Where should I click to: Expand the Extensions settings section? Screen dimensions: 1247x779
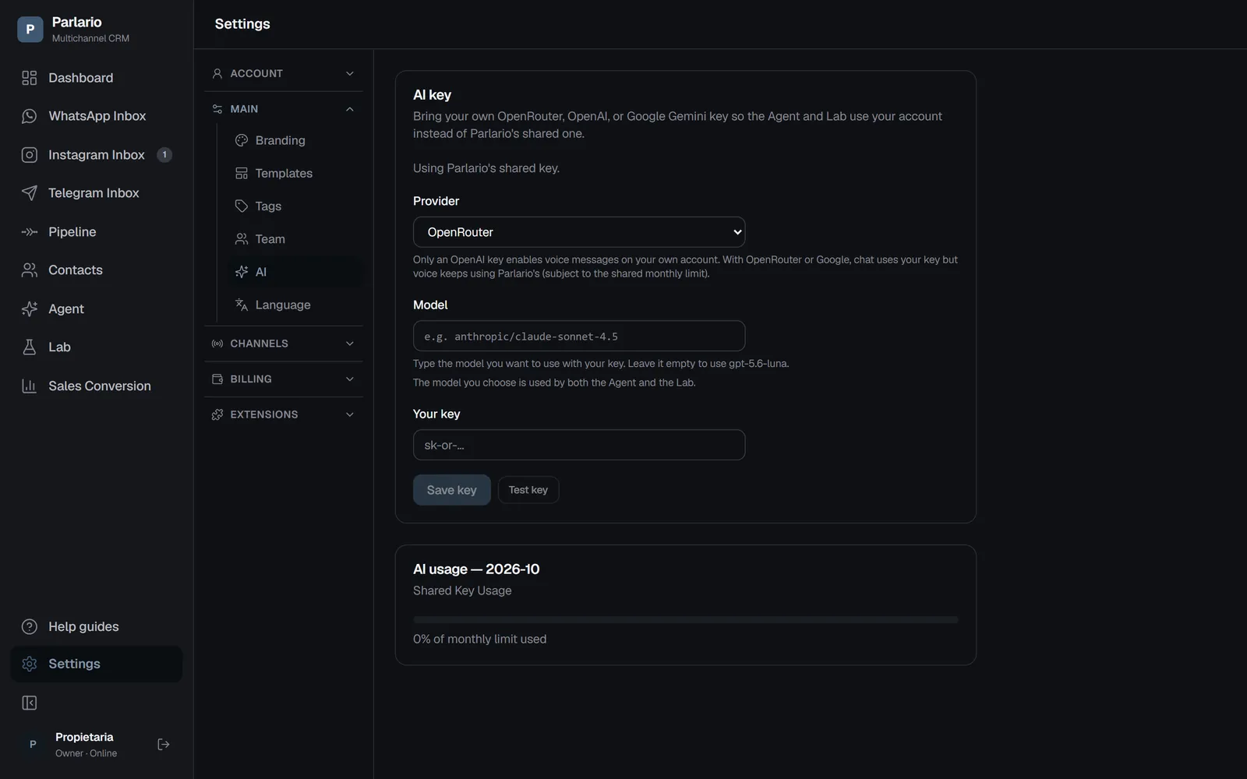pos(284,414)
